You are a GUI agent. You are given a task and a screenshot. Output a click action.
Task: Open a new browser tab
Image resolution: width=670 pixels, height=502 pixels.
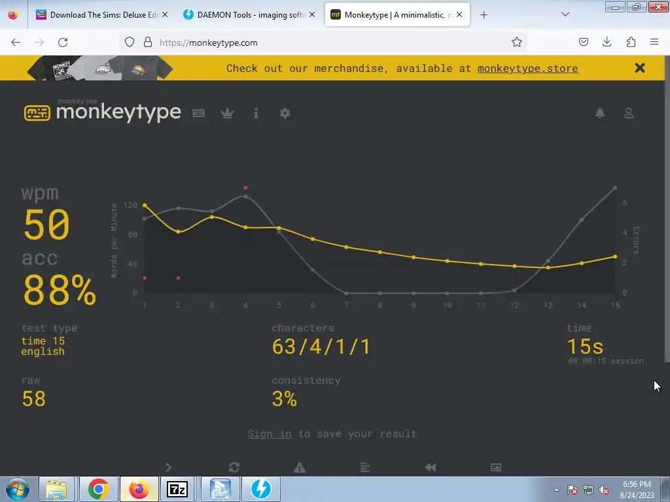(x=484, y=15)
